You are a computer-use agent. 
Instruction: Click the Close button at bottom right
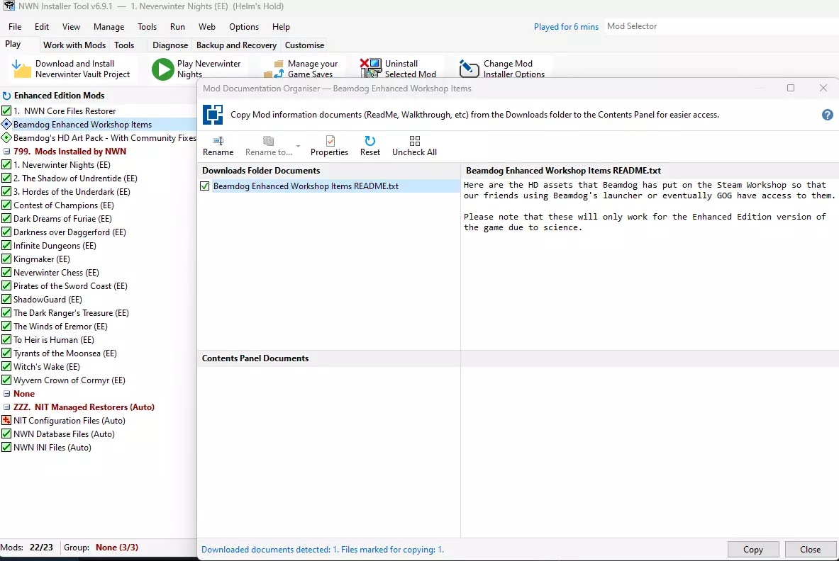pos(810,550)
